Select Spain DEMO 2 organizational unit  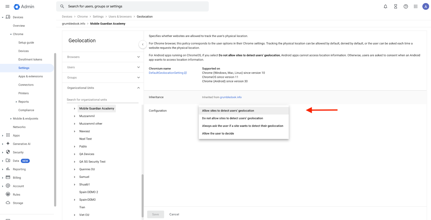pos(89,192)
